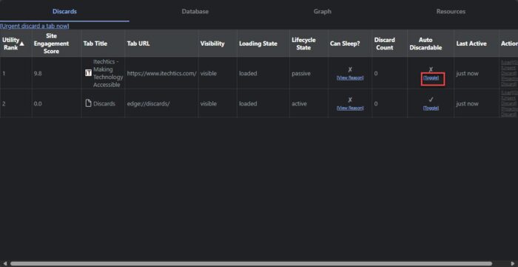Switch to the Database tab
Viewport: 518px width, 267px height.
tap(195, 12)
